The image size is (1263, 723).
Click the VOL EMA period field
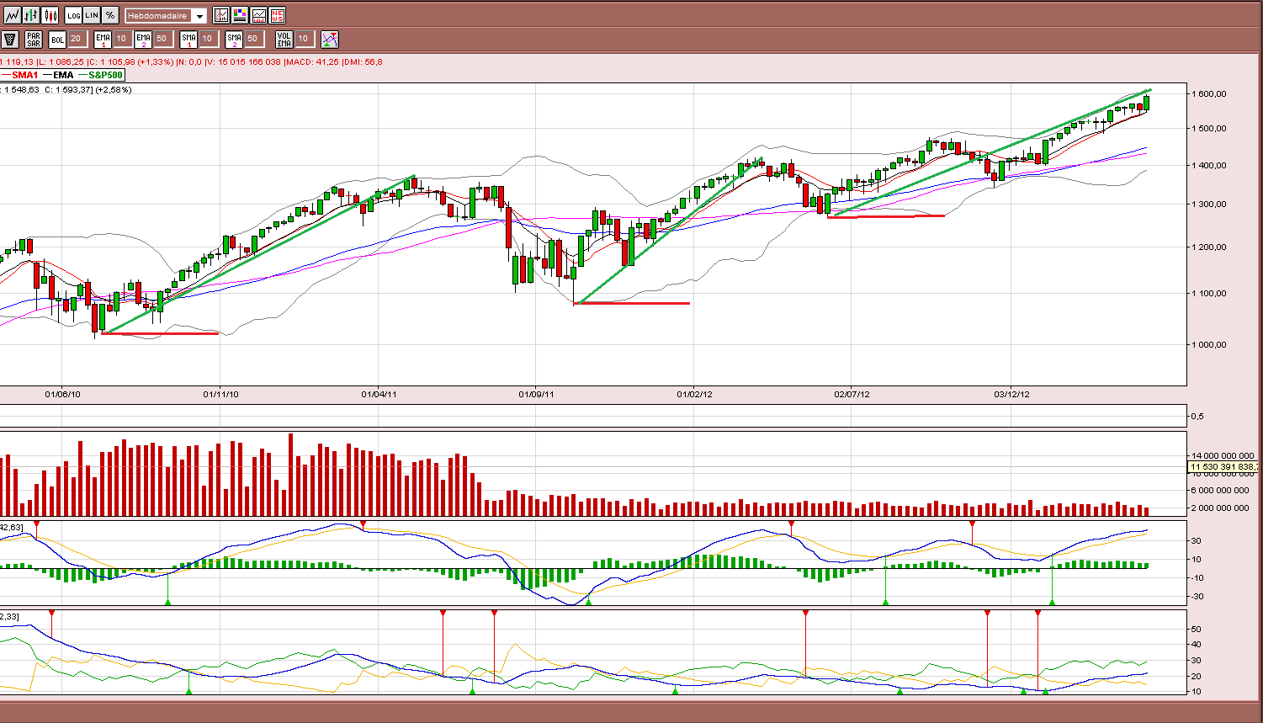tap(304, 39)
